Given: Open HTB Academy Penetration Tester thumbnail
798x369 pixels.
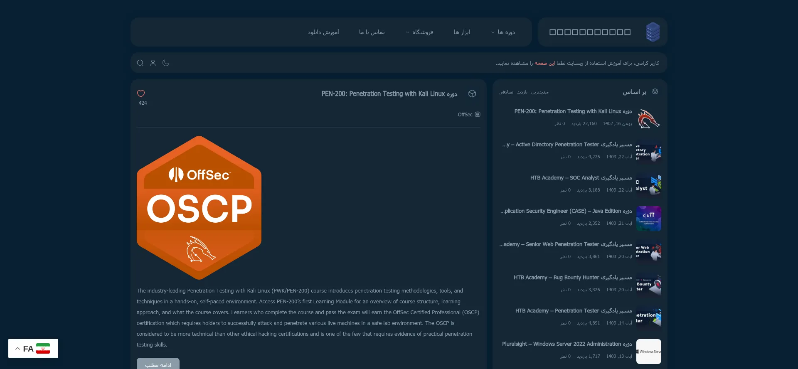Looking at the screenshot, I should coord(649,318).
